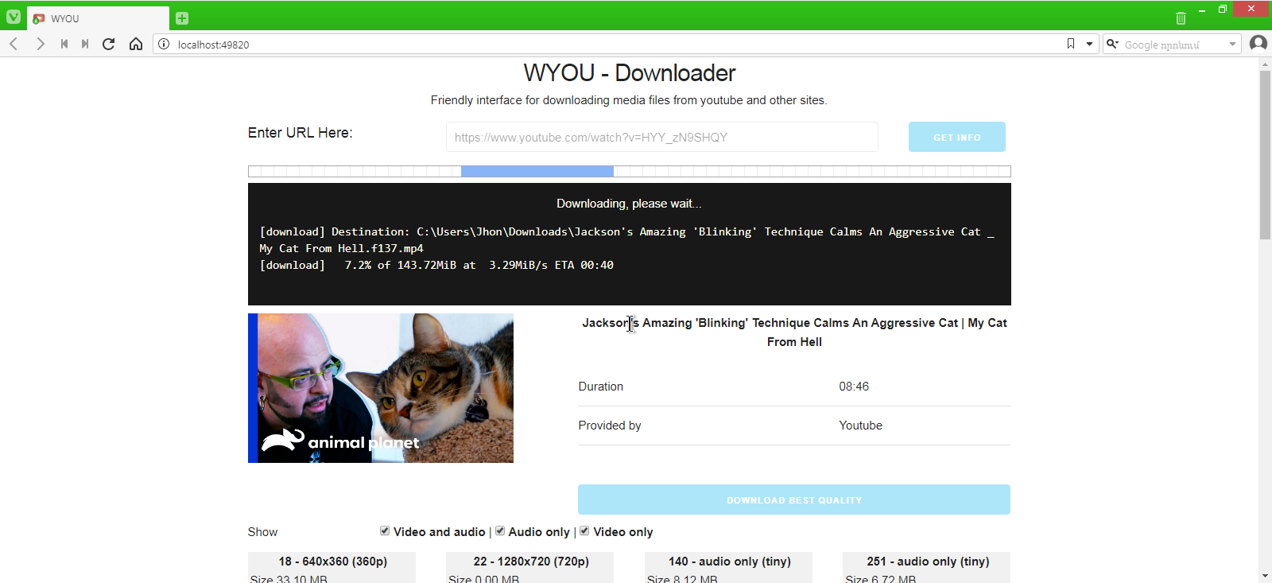Viewport: 1272px width, 583px height.
Task: Reload the current page
Action: (x=109, y=45)
